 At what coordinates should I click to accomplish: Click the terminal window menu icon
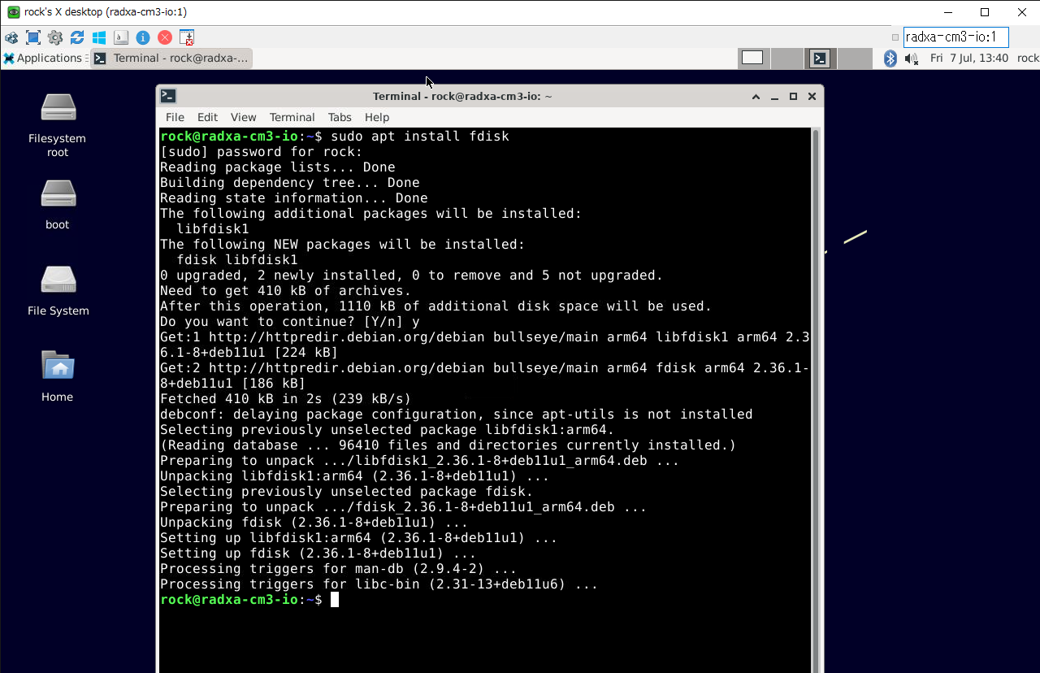[x=168, y=96]
